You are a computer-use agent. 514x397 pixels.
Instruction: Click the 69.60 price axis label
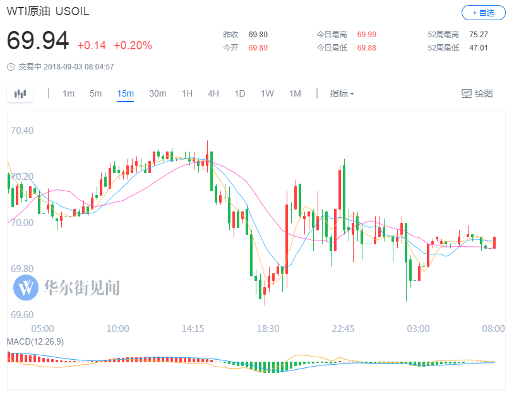click(x=22, y=315)
